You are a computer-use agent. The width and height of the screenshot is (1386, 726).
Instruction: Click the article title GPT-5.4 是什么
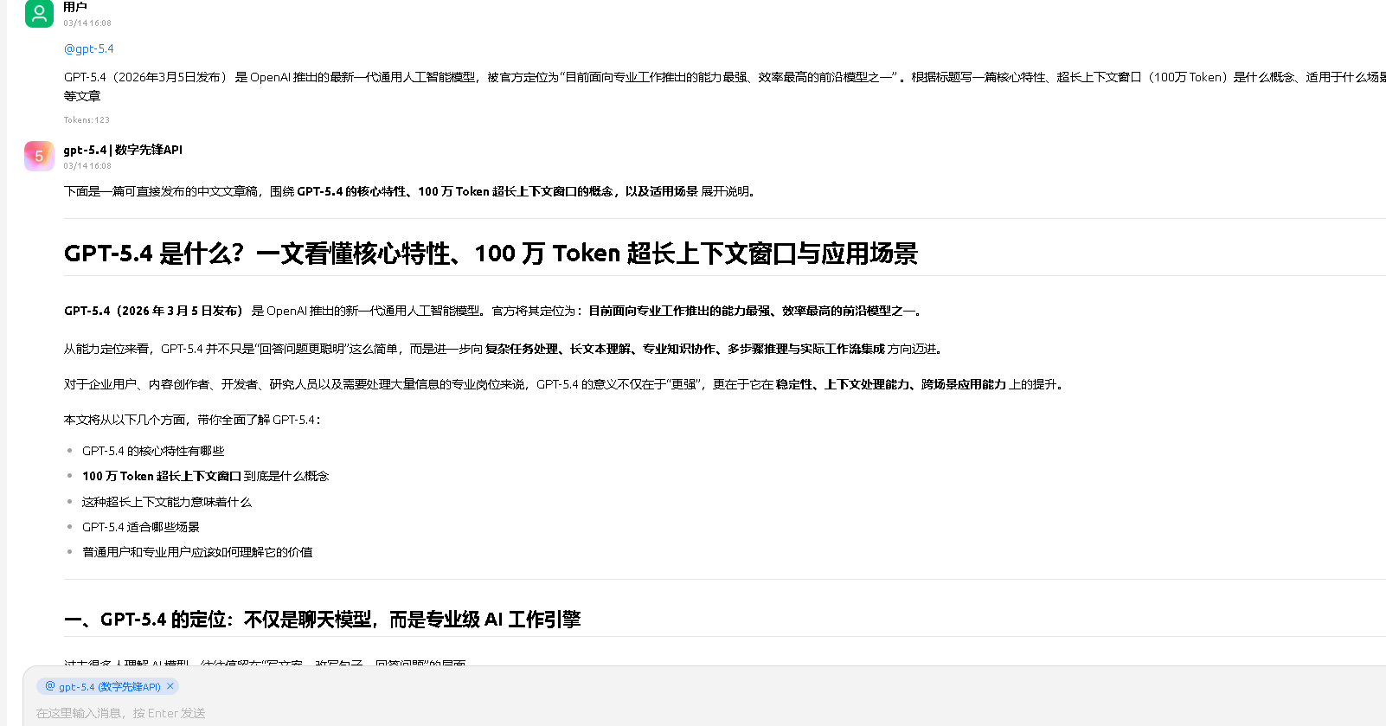491,254
